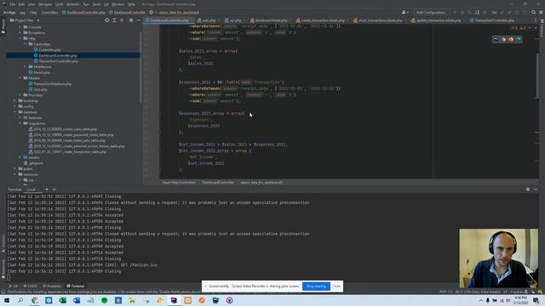Click the project tree vertical scrollbar

[x=141, y=68]
